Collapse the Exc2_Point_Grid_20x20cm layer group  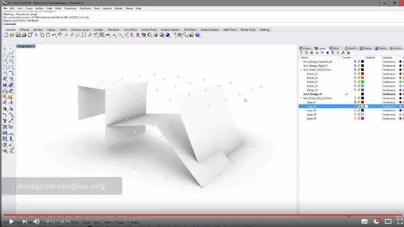tap(301, 98)
